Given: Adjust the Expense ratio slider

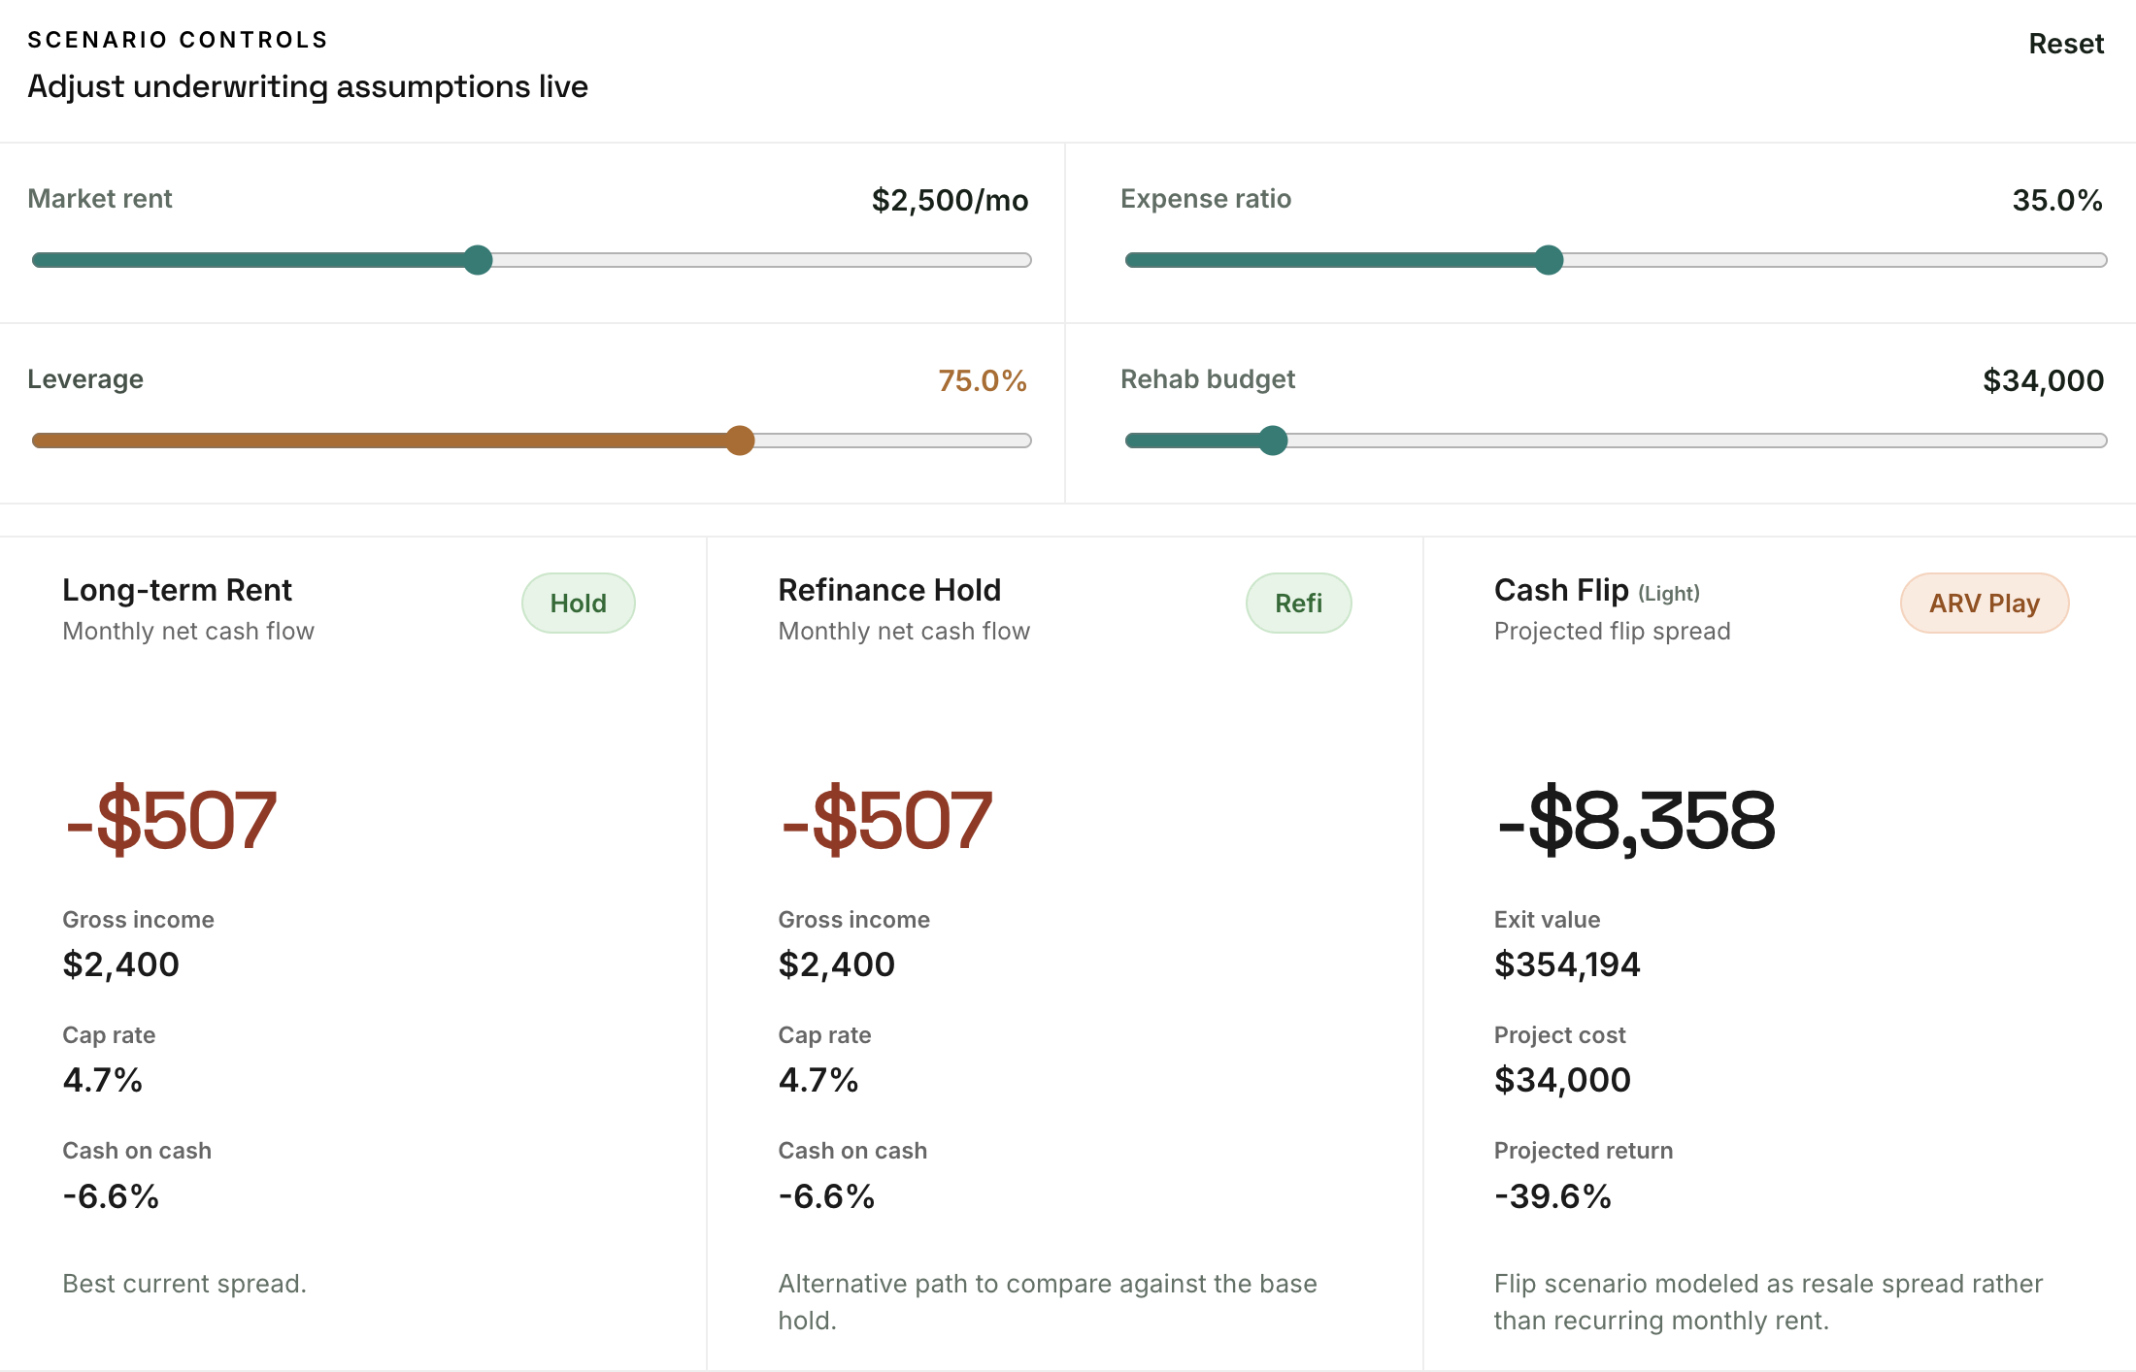Looking at the screenshot, I should (x=1551, y=259).
